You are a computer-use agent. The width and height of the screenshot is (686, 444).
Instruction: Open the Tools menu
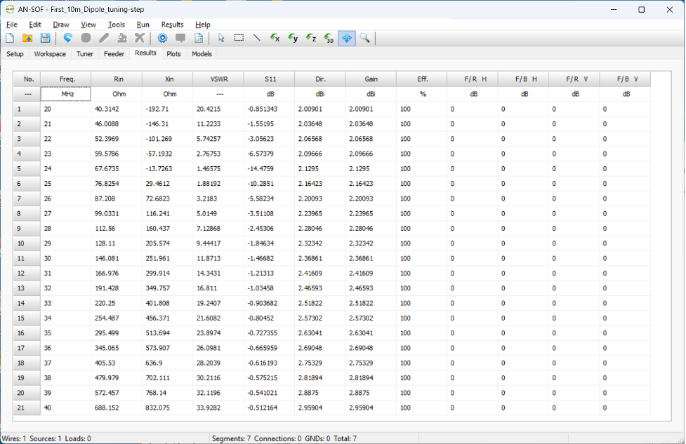click(x=117, y=25)
